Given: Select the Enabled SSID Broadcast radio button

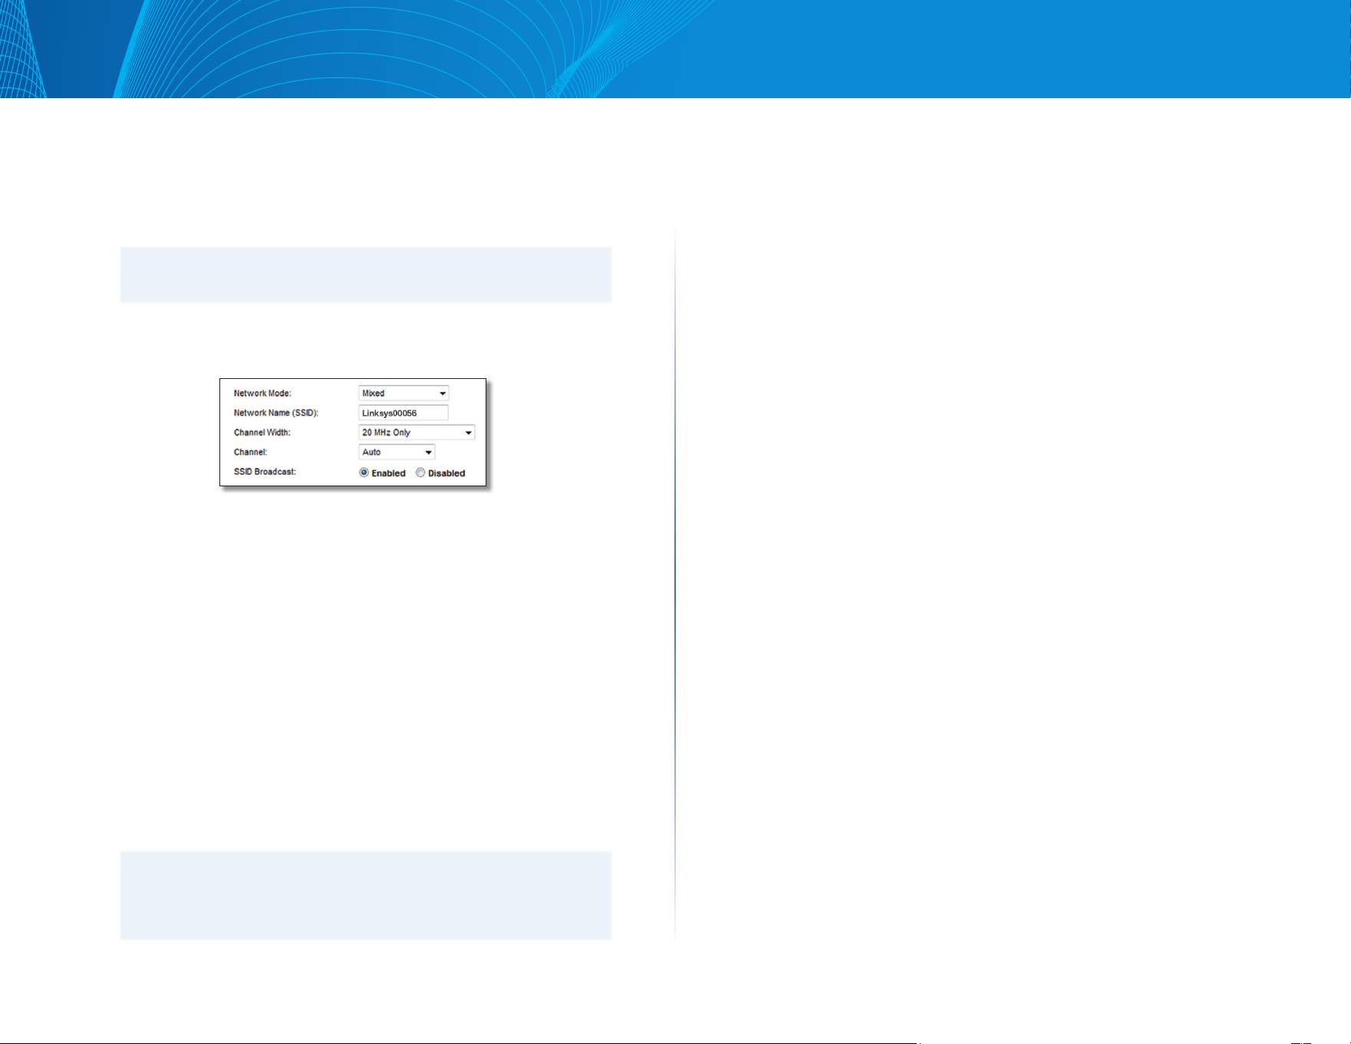Looking at the screenshot, I should [364, 473].
